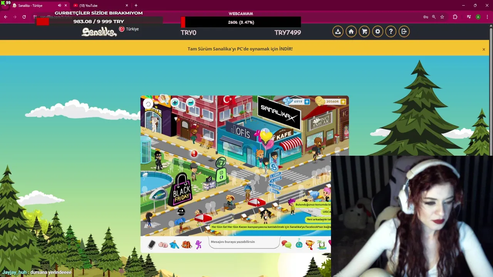The height and width of the screenshot is (277, 493).
Task: Open a new browser tab
Action: pos(136,5)
